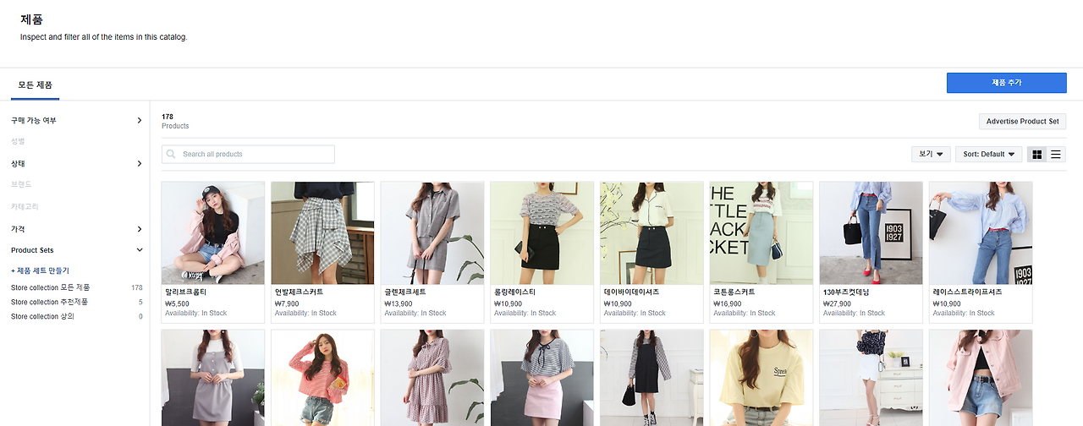Click the disabled 브랜드 filter label

[21, 183]
